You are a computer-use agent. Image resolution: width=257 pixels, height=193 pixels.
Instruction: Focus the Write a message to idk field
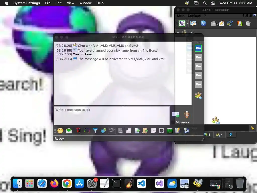[112, 116]
